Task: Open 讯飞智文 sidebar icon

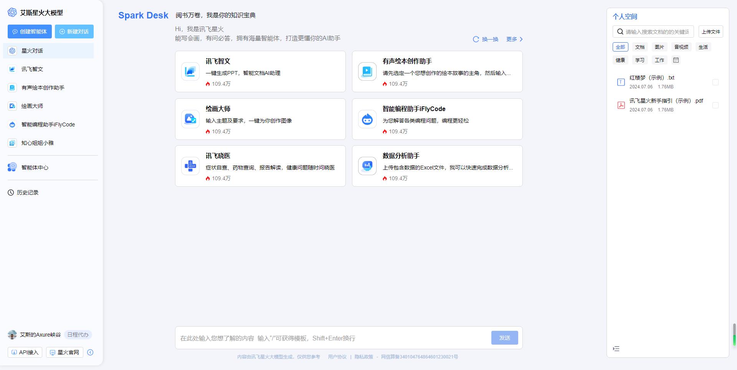Action: [12, 69]
